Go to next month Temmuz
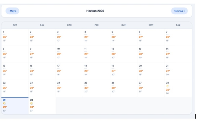 coord(179,11)
